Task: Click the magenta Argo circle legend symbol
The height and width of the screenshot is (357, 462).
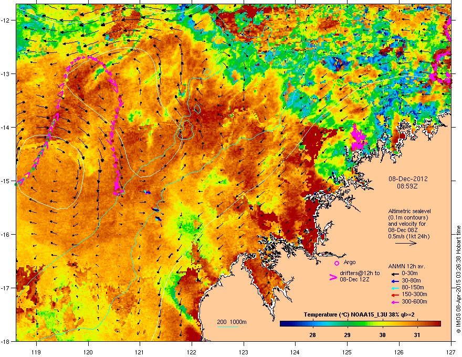Action: [x=337, y=263]
